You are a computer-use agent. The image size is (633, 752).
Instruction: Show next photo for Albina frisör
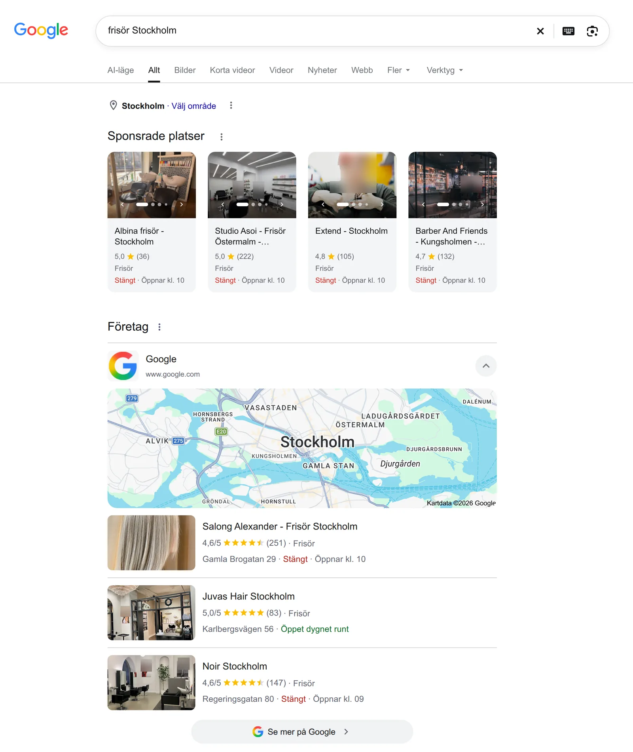(182, 204)
